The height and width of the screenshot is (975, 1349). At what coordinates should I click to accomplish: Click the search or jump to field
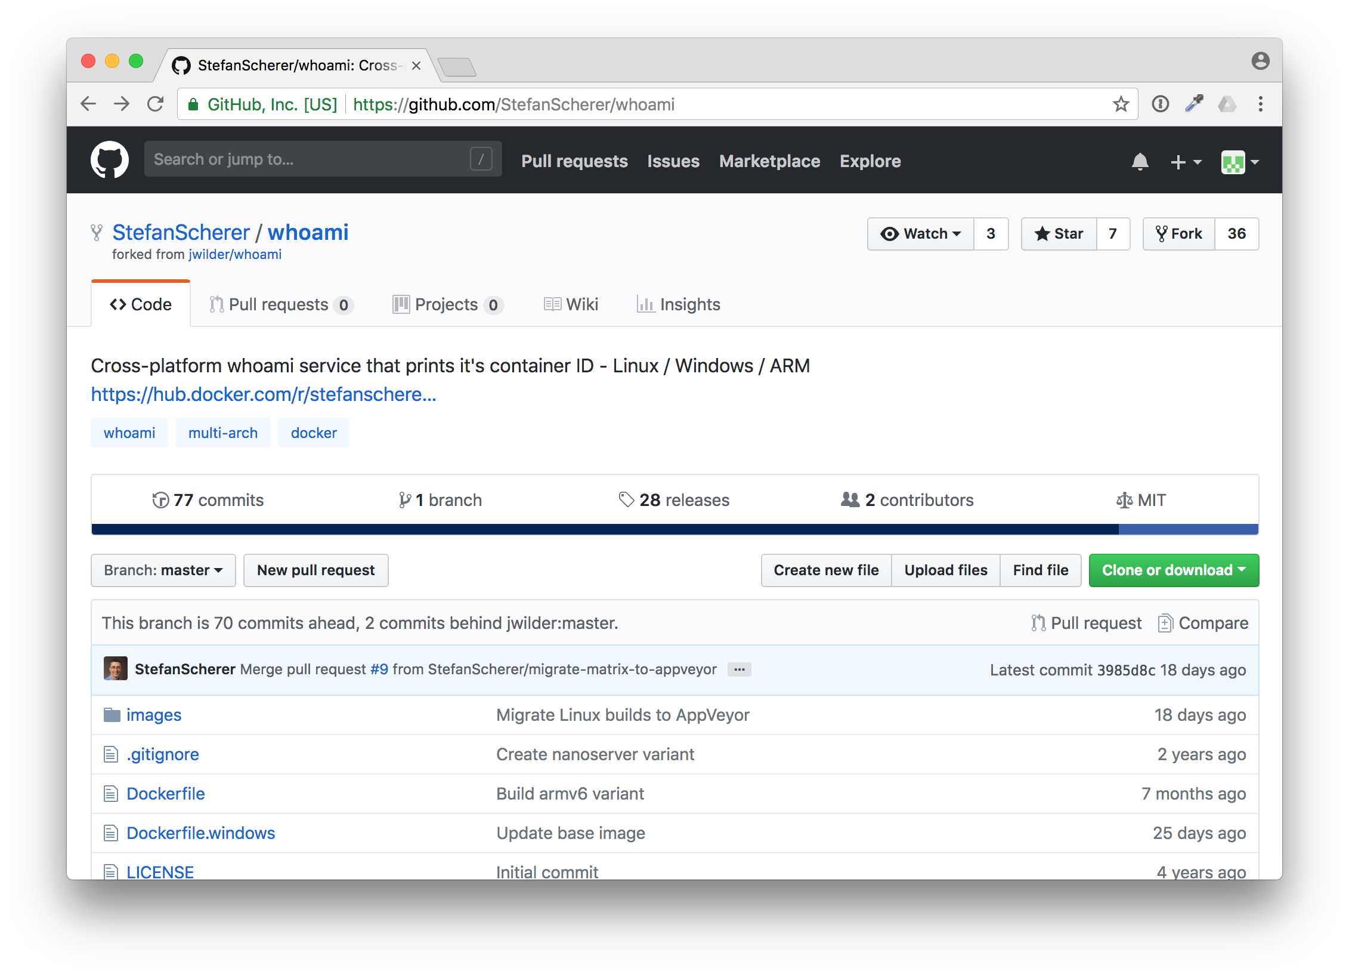322,159
